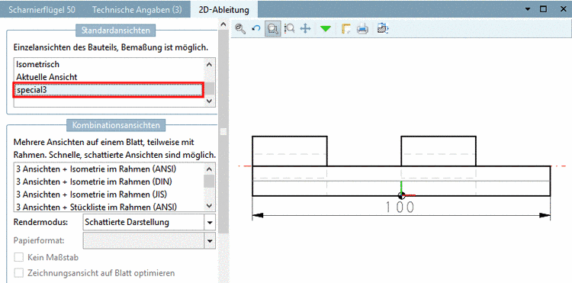Select the dynamic zoom magnifier icon

[x=289, y=28]
